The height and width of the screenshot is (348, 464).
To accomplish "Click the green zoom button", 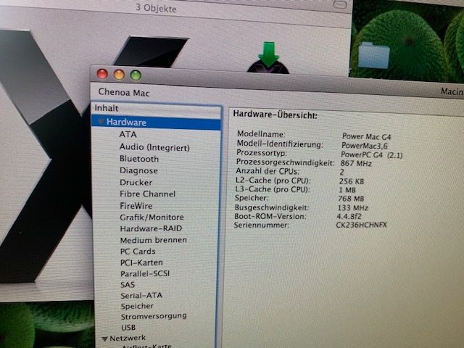I will (136, 75).
